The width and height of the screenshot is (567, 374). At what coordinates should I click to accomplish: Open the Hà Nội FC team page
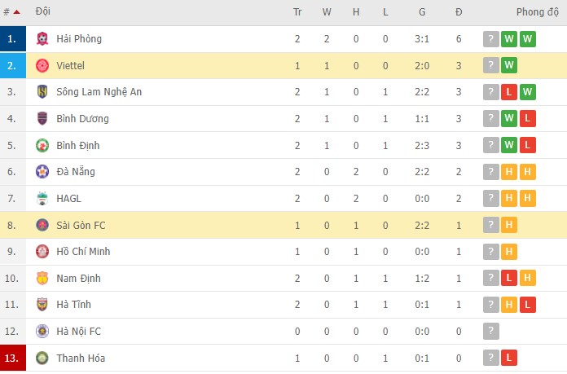point(79,332)
